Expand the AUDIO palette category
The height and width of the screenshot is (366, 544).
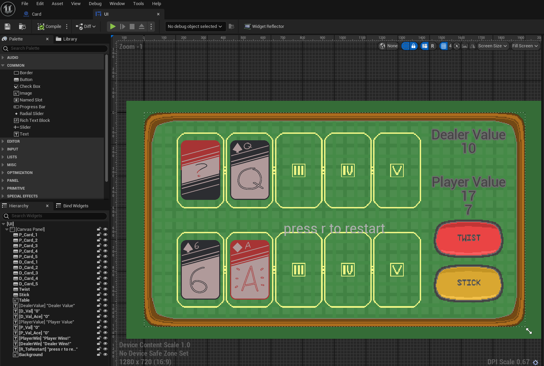point(3,58)
